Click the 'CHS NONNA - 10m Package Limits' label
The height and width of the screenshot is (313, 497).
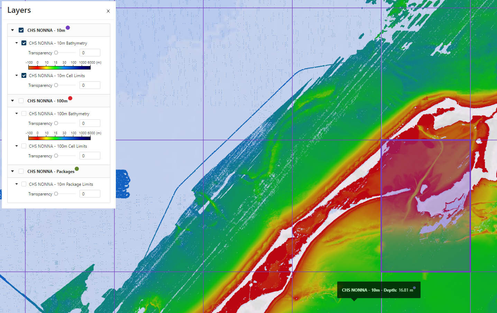pyautogui.click(x=61, y=184)
